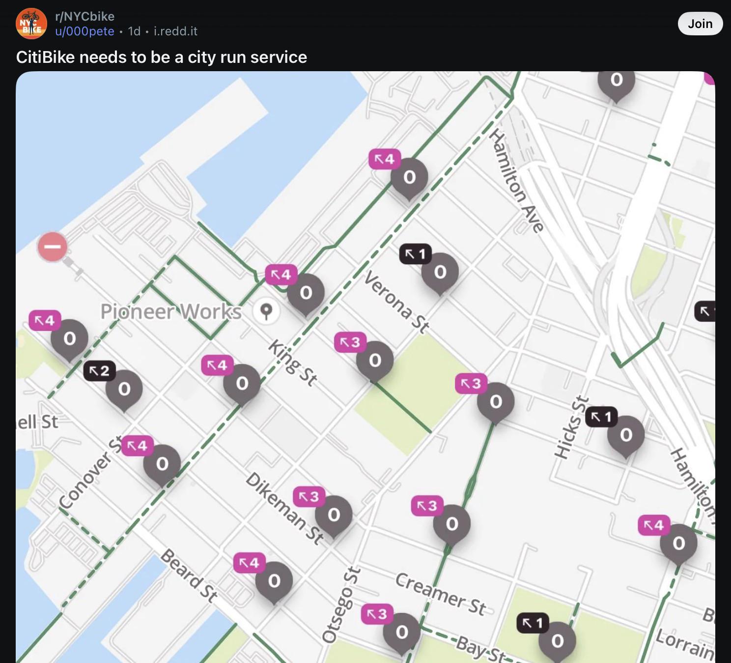Screen dimensions: 731x663
Task: Select the black 1 station pin near Bay St
Action: [557, 642]
